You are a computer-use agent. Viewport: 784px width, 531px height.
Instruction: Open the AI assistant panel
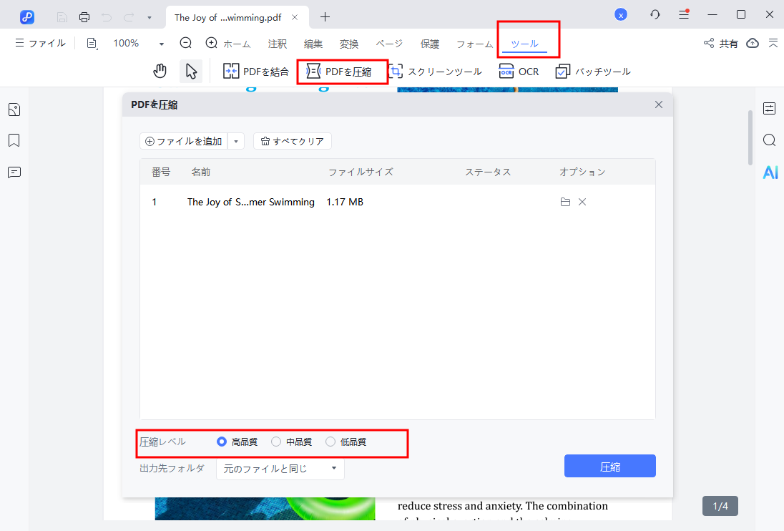pos(769,172)
